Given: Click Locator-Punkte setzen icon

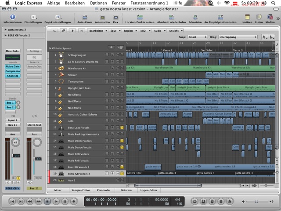Looking at the screenshot, I should (140, 17).
